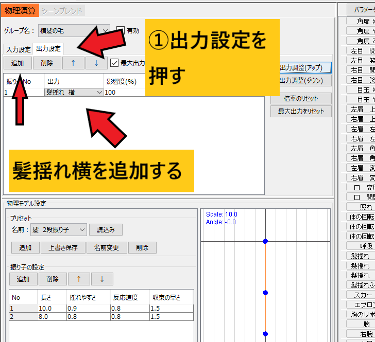Toggle the 有効 checkbox

coord(121,31)
